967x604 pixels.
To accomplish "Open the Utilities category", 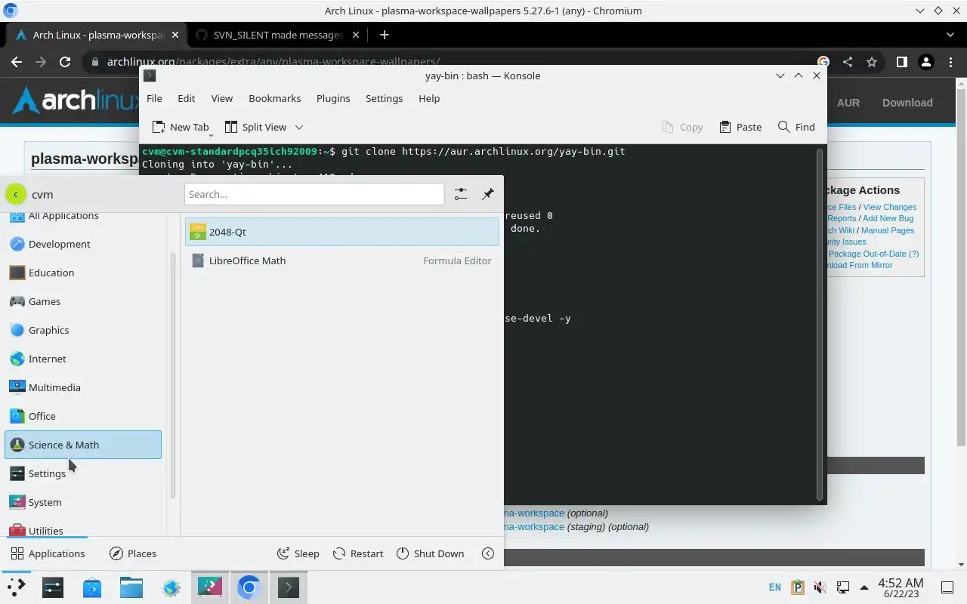I will click(x=83, y=529).
